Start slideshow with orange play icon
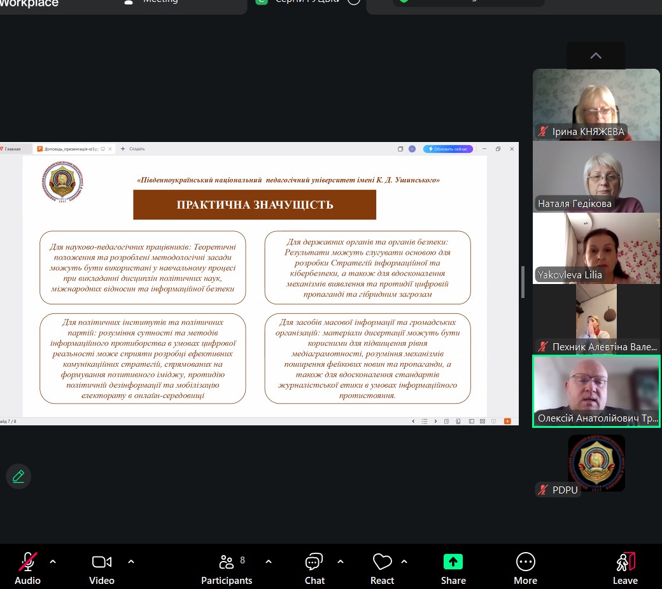This screenshot has width=662, height=589. click(507, 421)
